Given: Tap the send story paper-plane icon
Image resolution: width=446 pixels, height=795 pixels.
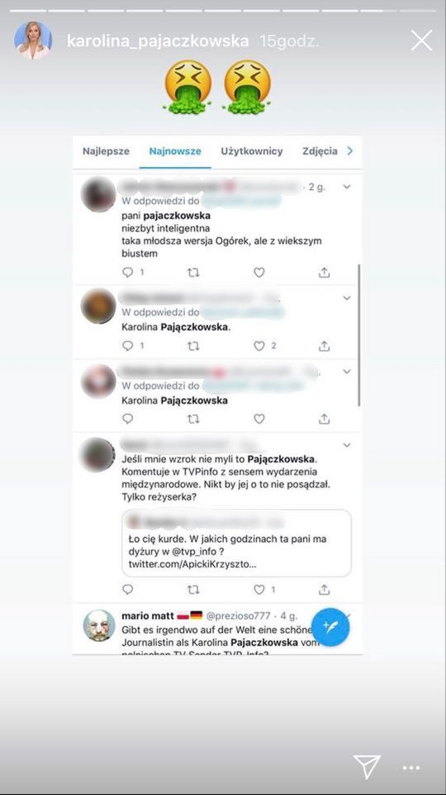Looking at the screenshot, I should 367,767.
